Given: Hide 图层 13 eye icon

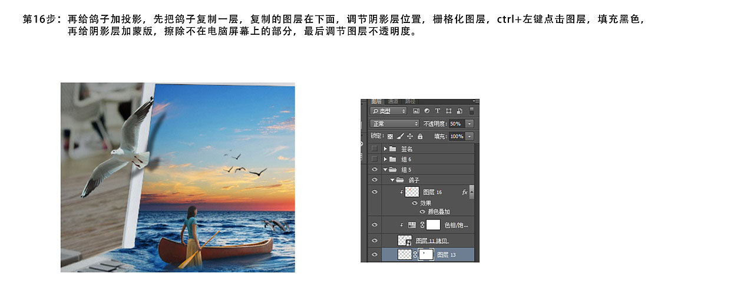Looking at the screenshot, I should pos(375,254).
